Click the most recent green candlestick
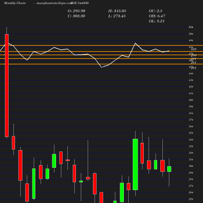Viewport: 203px width, 203px height. (169, 169)
